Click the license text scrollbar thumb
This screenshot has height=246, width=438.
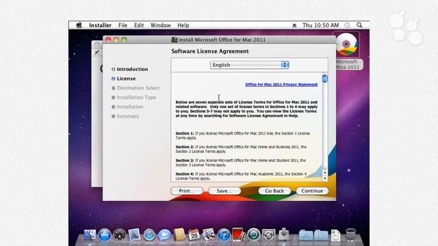point(325,79)
